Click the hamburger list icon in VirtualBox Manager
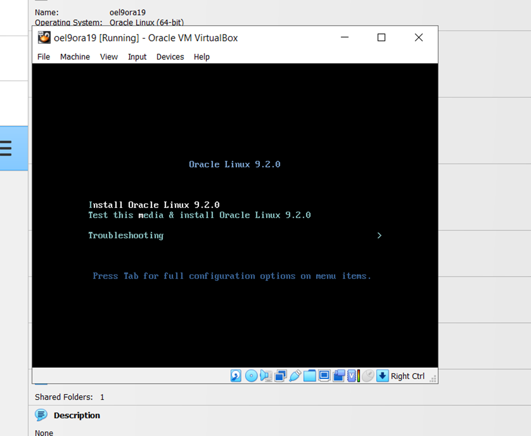Screen dimensions: 531x436 point(6,148)
